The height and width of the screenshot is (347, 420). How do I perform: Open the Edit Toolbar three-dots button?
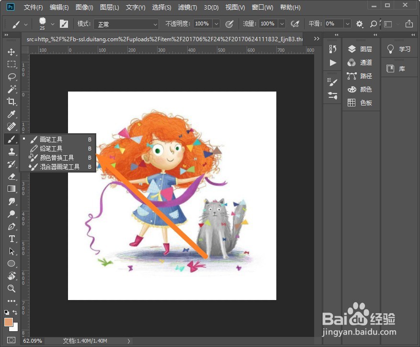point(11,301)
